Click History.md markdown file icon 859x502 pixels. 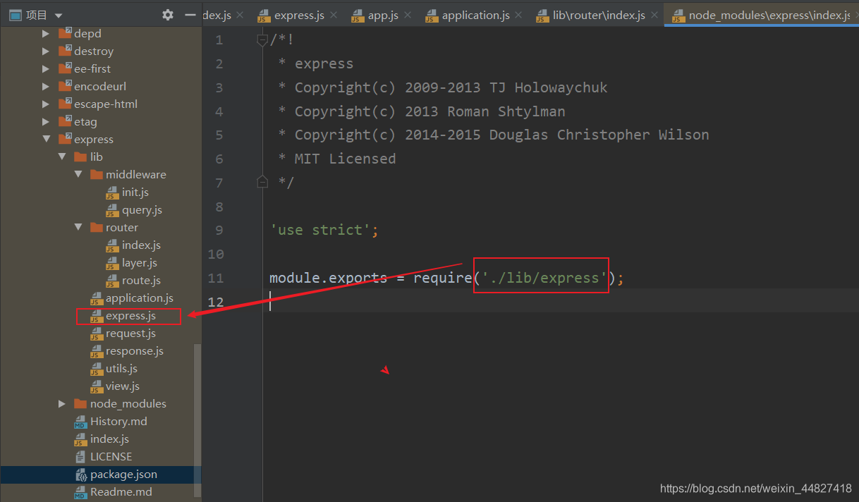tap(80, 422)
